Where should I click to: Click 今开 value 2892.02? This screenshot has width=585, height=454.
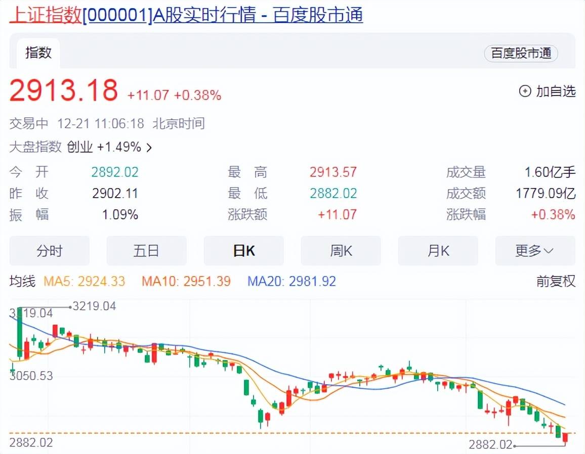click(115, 172)
